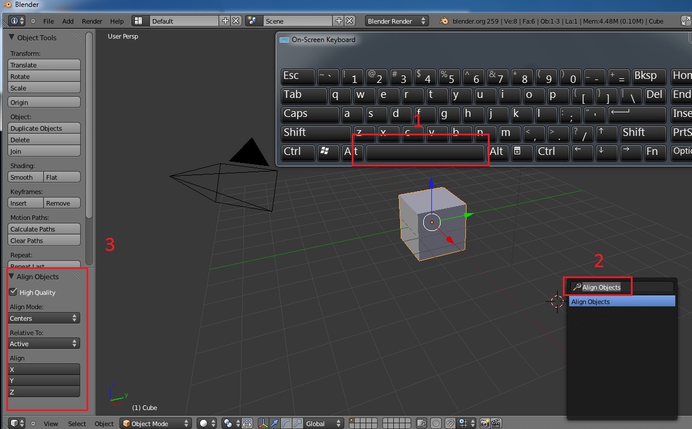Image resolution: width=692 pixels, height=429 pixels.
Task: Click the Align Objects search field
Action: (622, 287)
